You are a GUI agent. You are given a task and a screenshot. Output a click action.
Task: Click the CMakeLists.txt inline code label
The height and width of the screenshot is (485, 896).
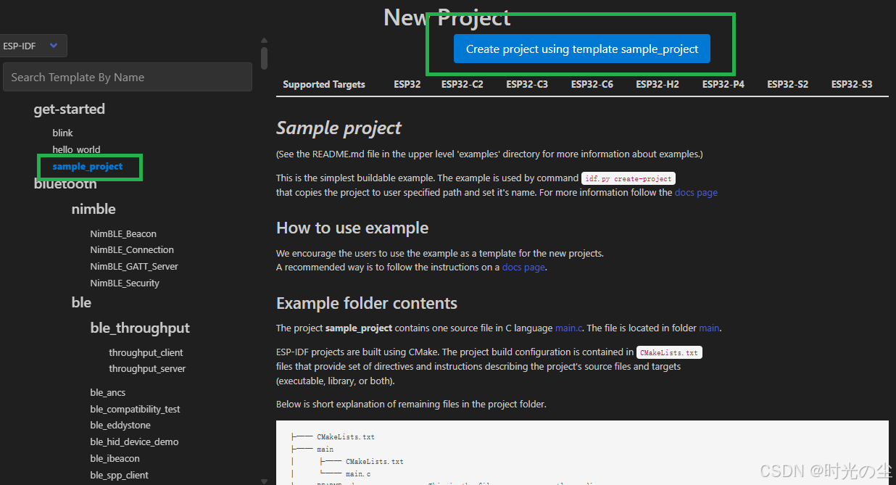click(x=669, y=352)
